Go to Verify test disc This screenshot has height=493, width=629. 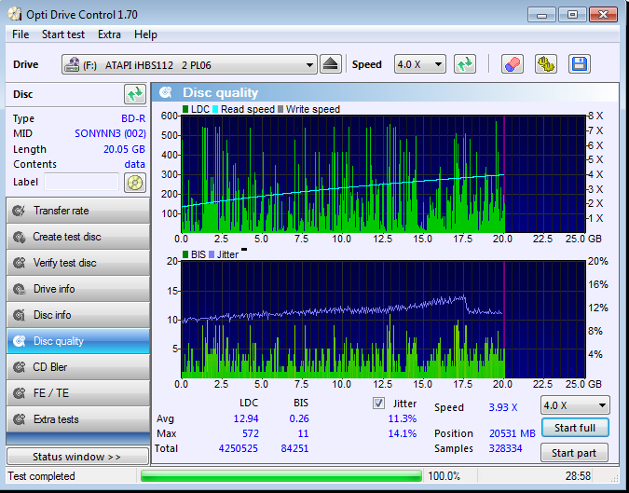pos(78,263)
